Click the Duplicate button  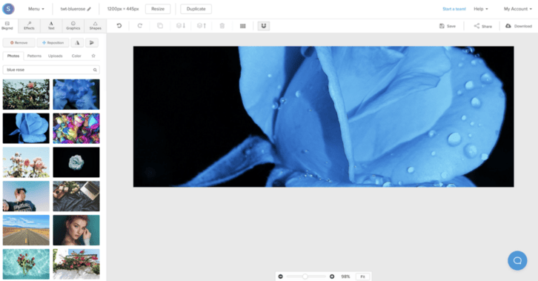coord(196,9)
